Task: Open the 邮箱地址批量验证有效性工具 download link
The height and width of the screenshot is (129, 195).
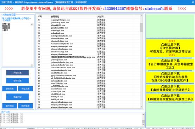Action: click(170, 97)
